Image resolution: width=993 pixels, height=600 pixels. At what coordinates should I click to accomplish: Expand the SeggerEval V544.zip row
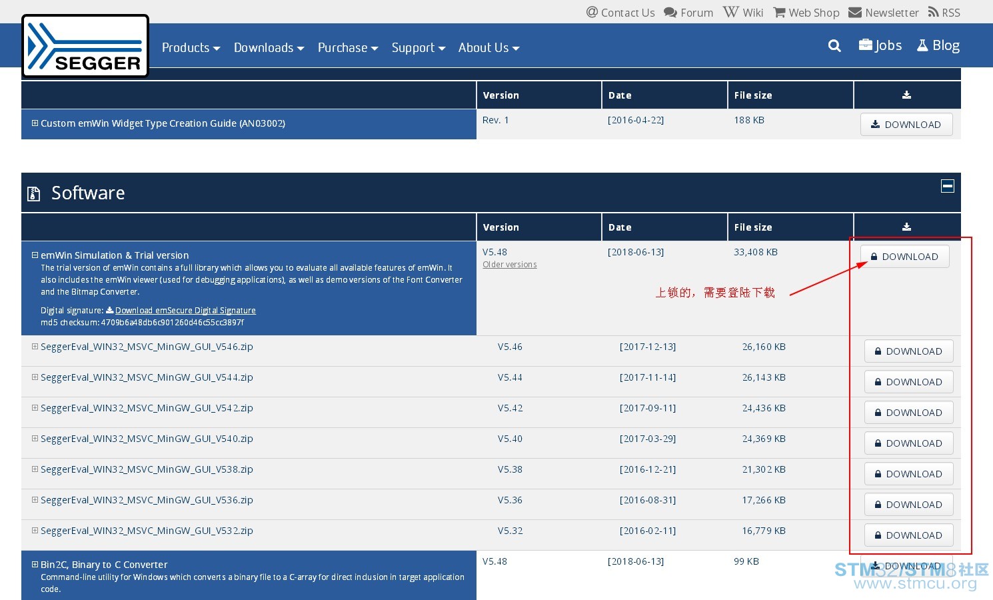click(x=35, y=377)
